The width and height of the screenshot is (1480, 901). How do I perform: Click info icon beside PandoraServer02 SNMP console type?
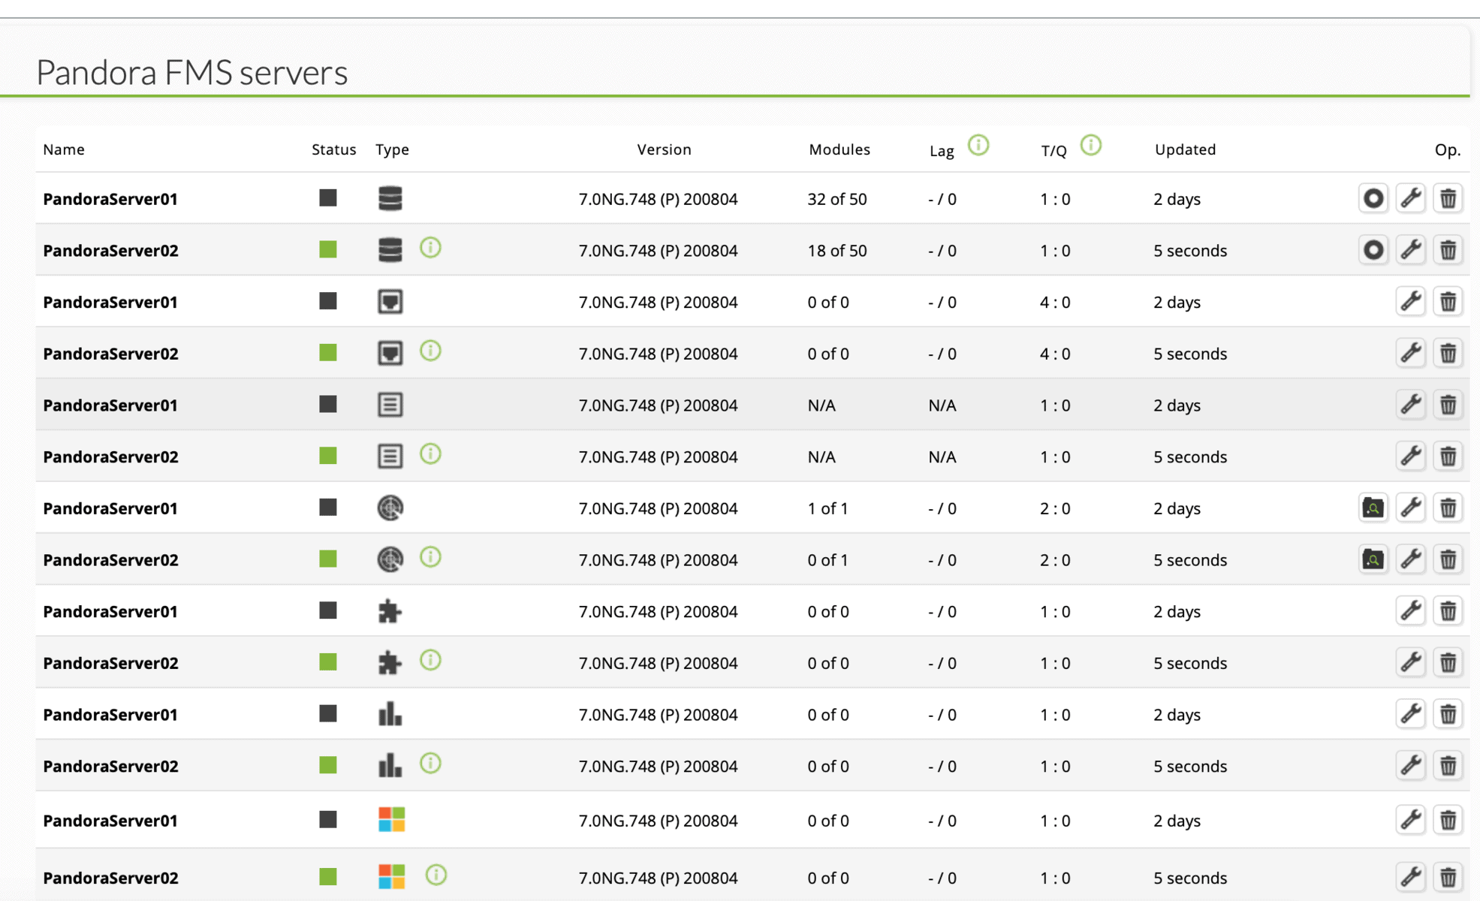coord(430,454)
